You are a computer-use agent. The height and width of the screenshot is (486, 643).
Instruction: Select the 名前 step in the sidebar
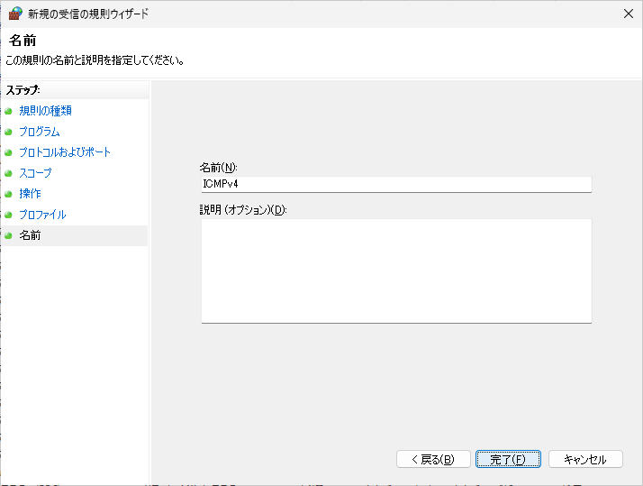point(30,235)
